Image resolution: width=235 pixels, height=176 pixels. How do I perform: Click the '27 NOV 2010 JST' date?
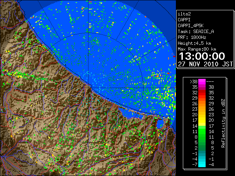point(205,64)
